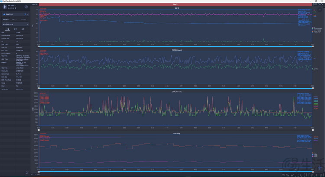Click the FPS chart title
325x177 pixels.
tap(177, 8)
